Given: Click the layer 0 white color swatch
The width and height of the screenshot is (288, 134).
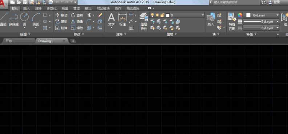Looking at the screenshot, I should [167, 15].
